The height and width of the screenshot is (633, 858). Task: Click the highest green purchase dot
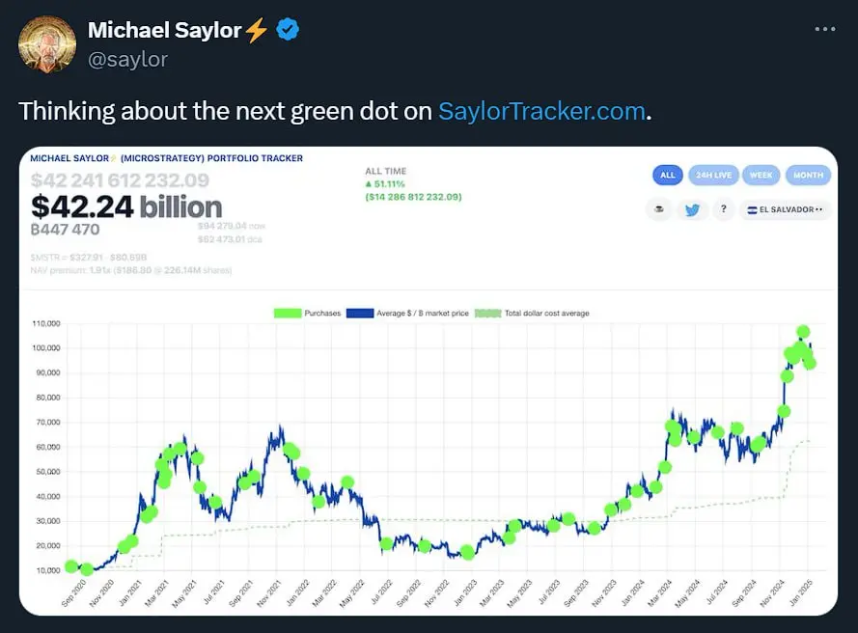pos(803,332)
